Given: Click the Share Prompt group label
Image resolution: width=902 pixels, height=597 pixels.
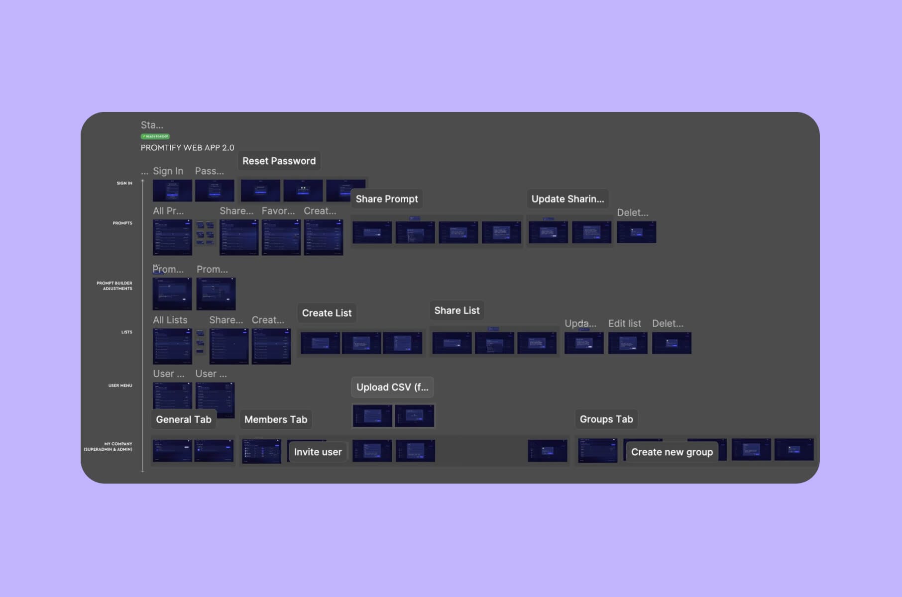Looking at the screenshot, I should tap(387, 199).
